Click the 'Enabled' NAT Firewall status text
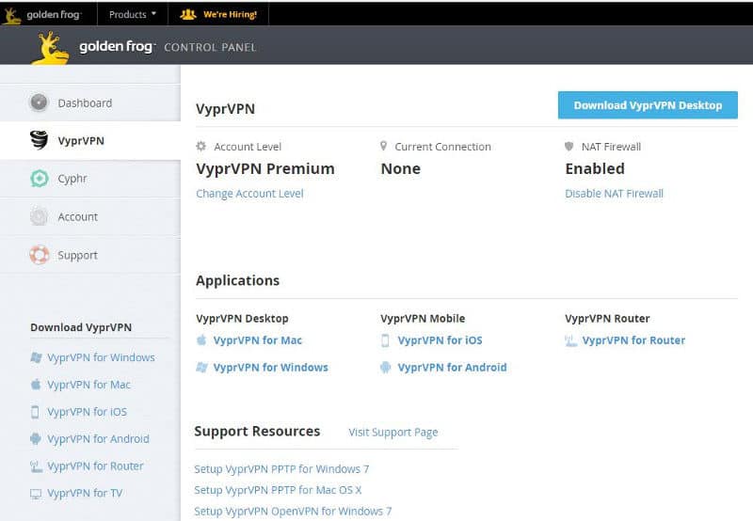 pyautogui.click(x=595, y=169)
